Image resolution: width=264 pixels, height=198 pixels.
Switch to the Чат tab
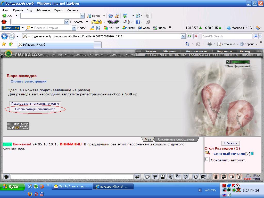148,139
